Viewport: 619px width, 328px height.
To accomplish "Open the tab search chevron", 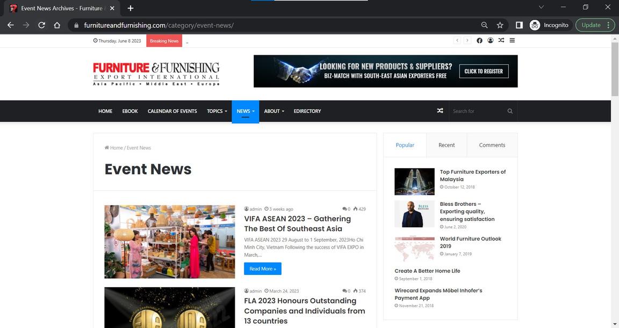I will coord(541,7).
